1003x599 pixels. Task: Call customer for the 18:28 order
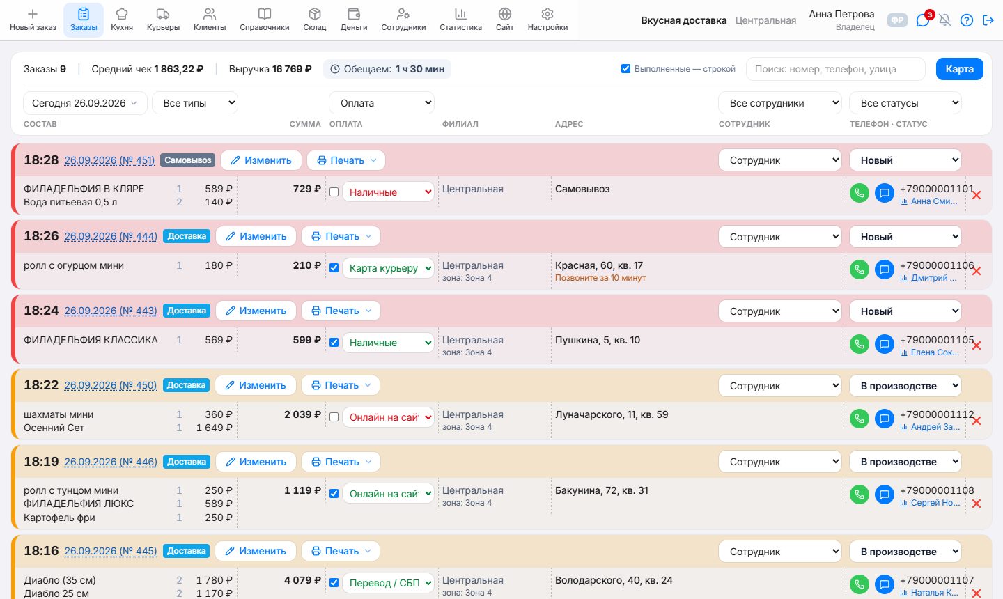(860, 193)
